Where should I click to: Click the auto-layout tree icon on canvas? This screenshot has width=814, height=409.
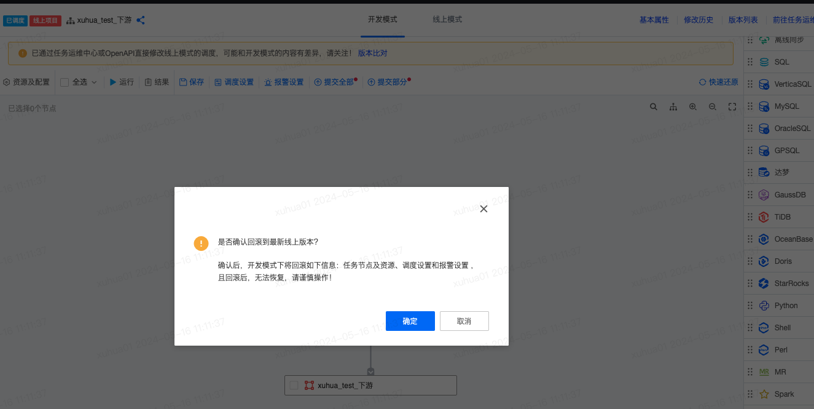[x=673, y=106]
